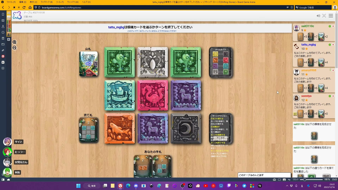Zoom in on the game board

coord(14,42)
